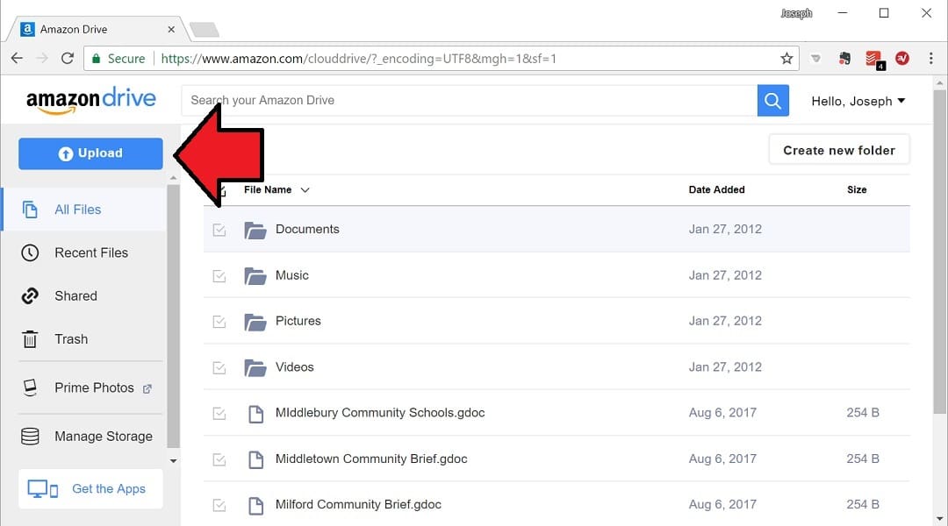The width and height of the screenshot is (948, 526).
Task: Tick the checkbox for Middletown Community Brief.gdoc
Action: point(219,458)
